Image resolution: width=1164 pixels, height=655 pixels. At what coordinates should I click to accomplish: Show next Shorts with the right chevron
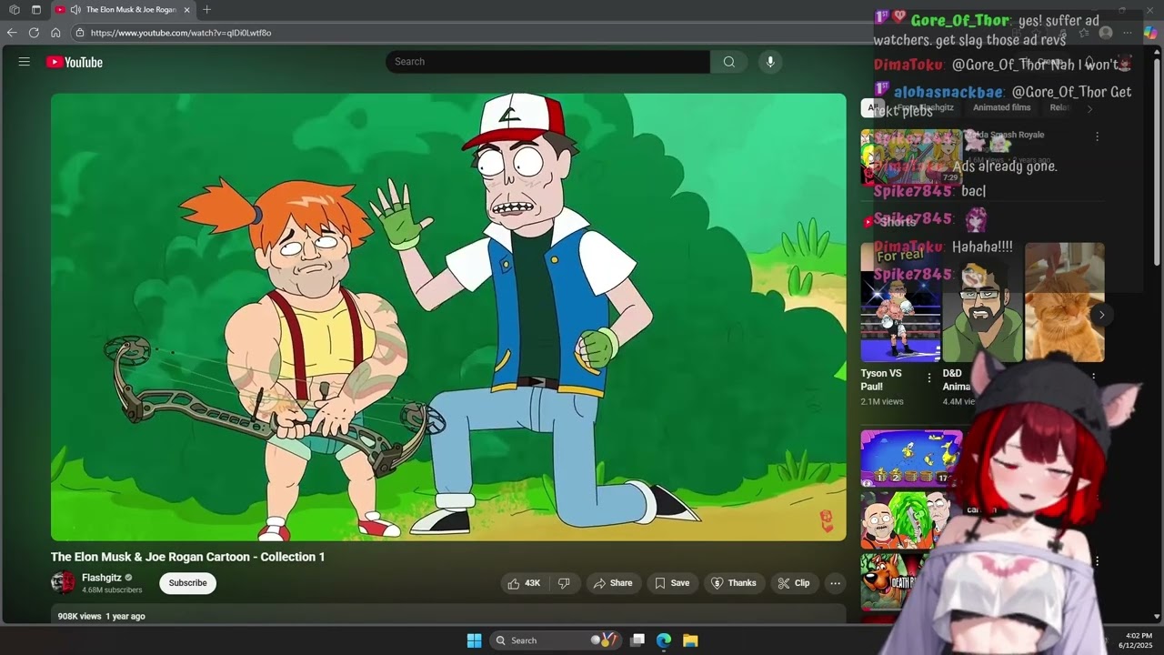click(1101, 315)
